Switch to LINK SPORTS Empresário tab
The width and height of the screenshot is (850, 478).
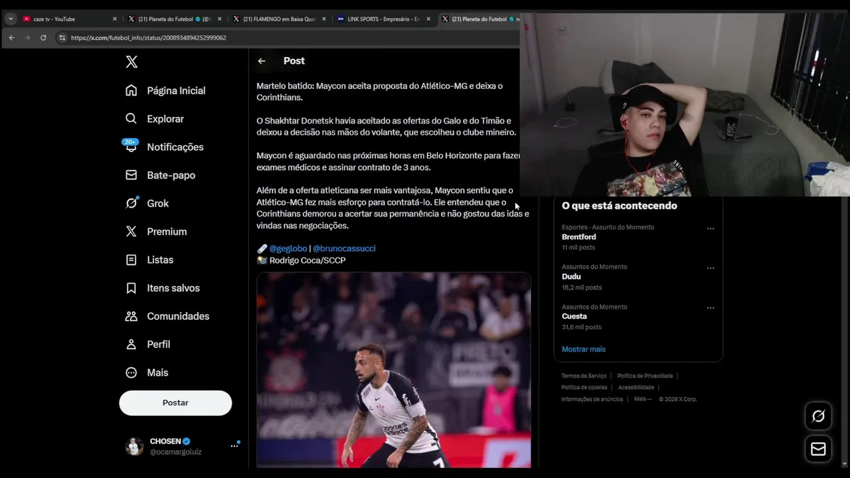tap(384, 19)
